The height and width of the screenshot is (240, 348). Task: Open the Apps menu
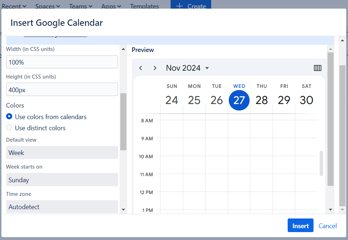tap(111, 6)
